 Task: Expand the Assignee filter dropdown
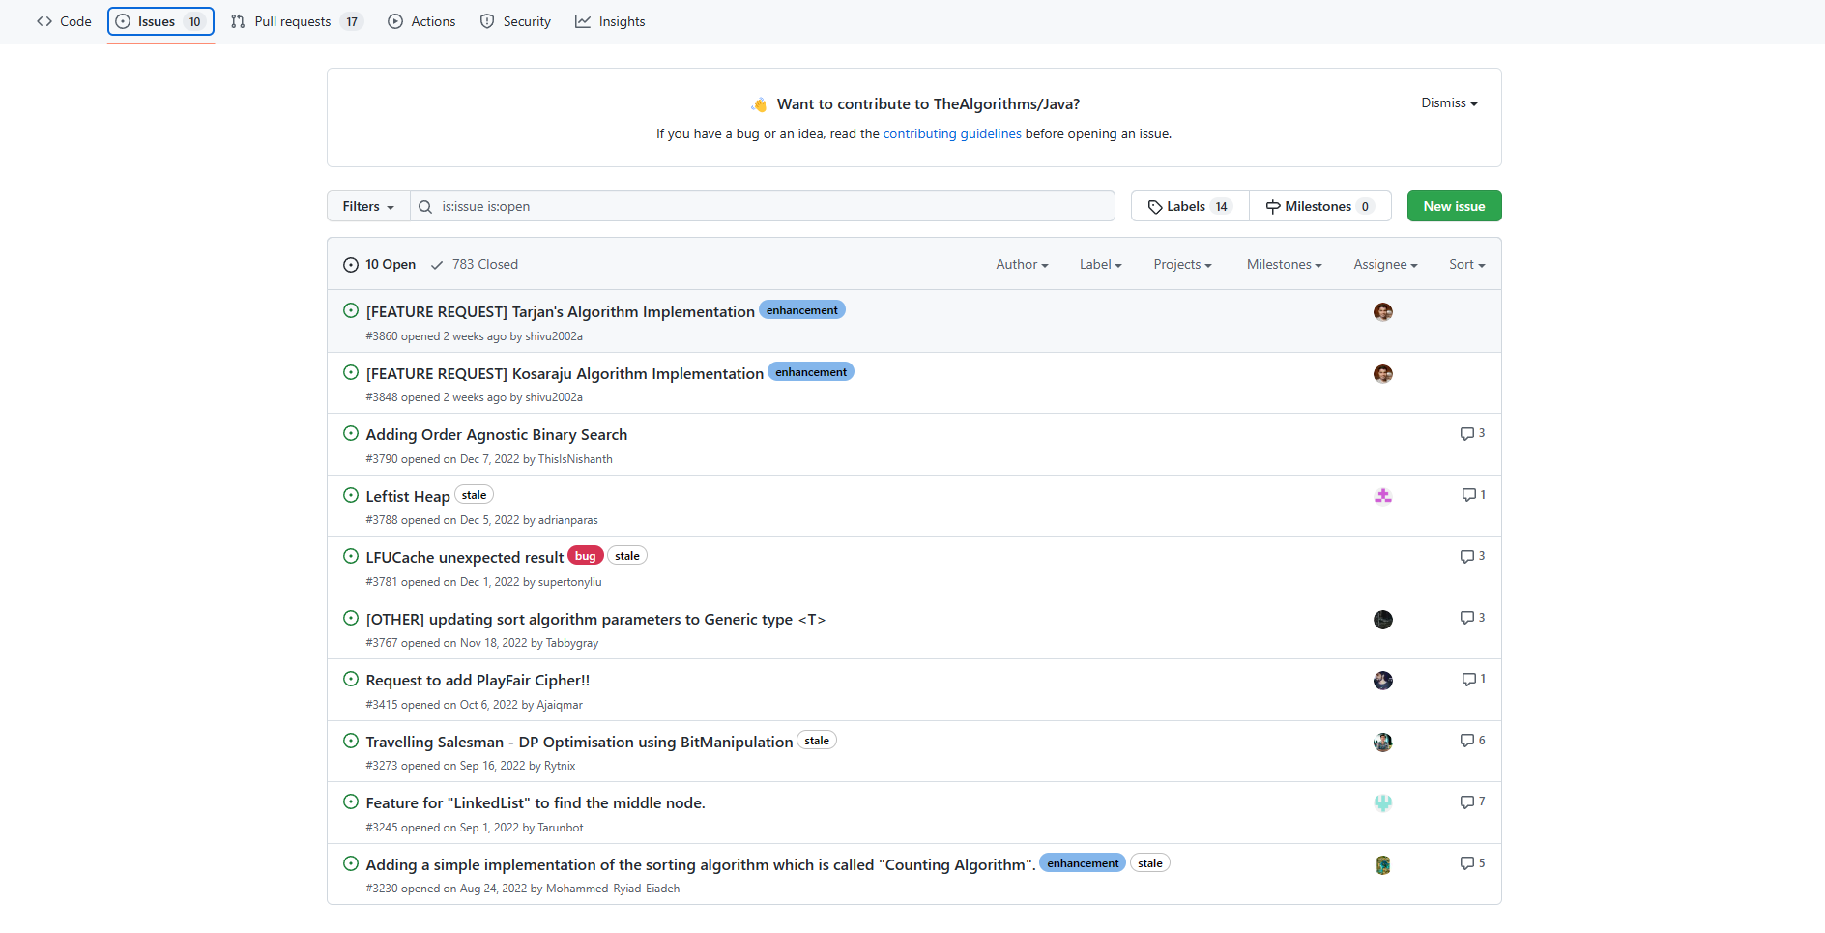coord(1385,264)
